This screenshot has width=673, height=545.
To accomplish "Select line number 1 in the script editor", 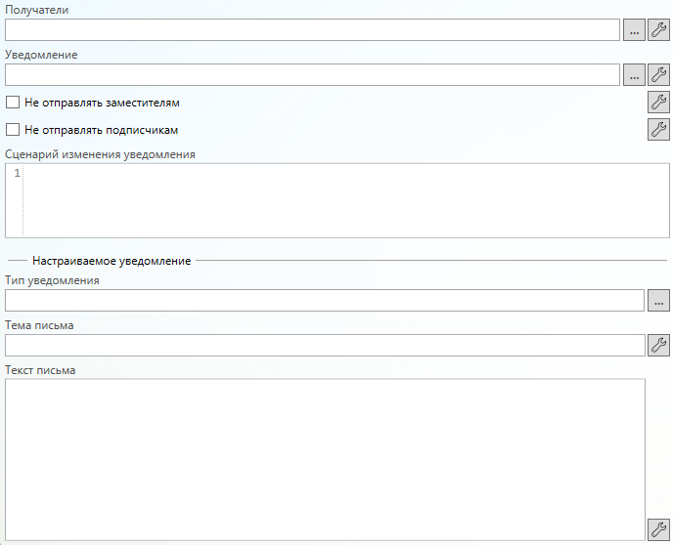I will pyautogui.click(x=17, y=174).
